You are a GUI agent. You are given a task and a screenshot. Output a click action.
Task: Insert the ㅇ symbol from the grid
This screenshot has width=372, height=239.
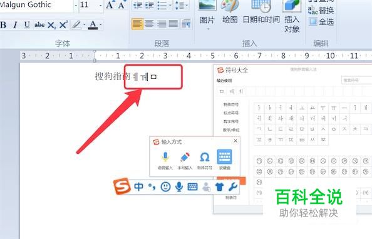point(334,130)
